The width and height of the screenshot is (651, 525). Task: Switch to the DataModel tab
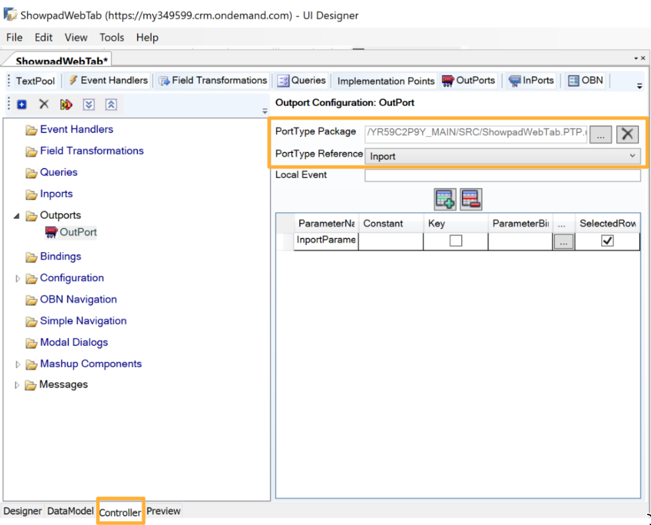coord(70,511)
